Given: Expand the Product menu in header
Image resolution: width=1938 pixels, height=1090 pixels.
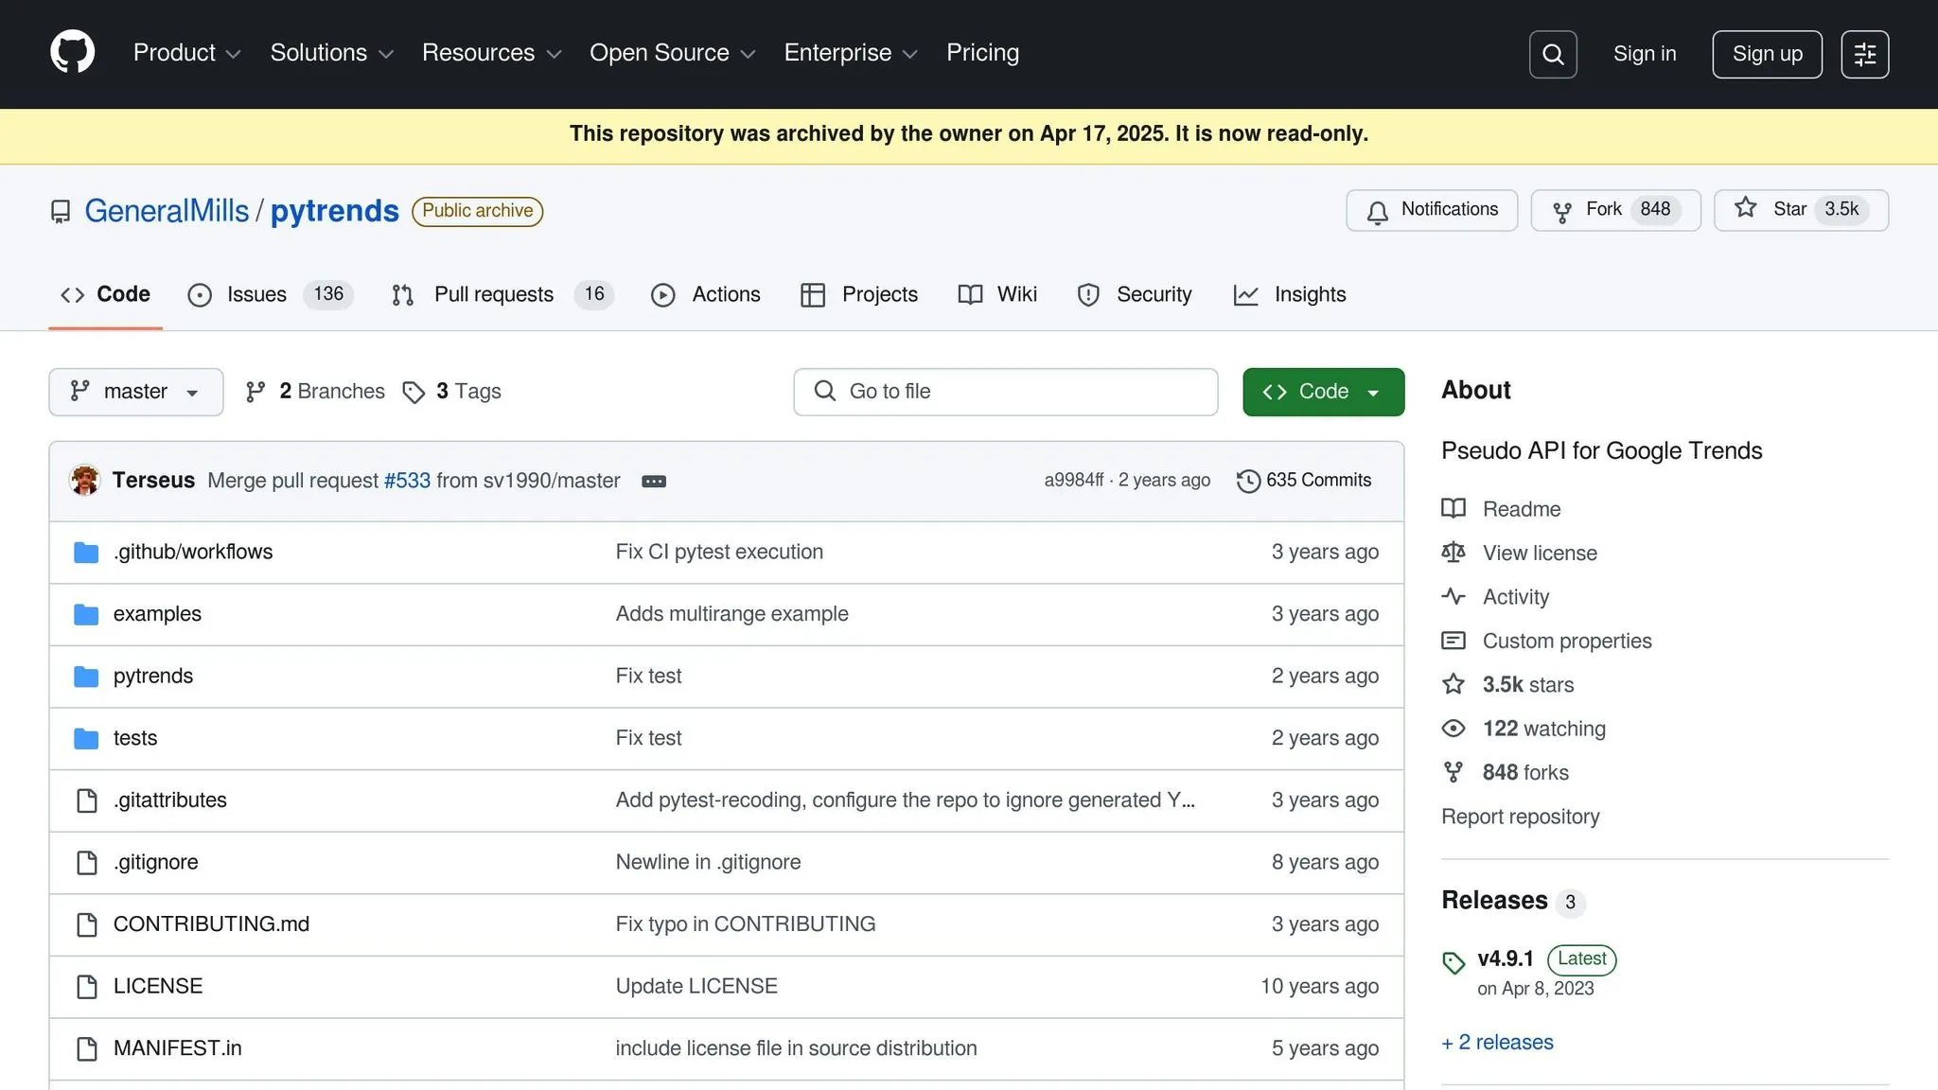Looking at the screenshot, I should 187,53.
